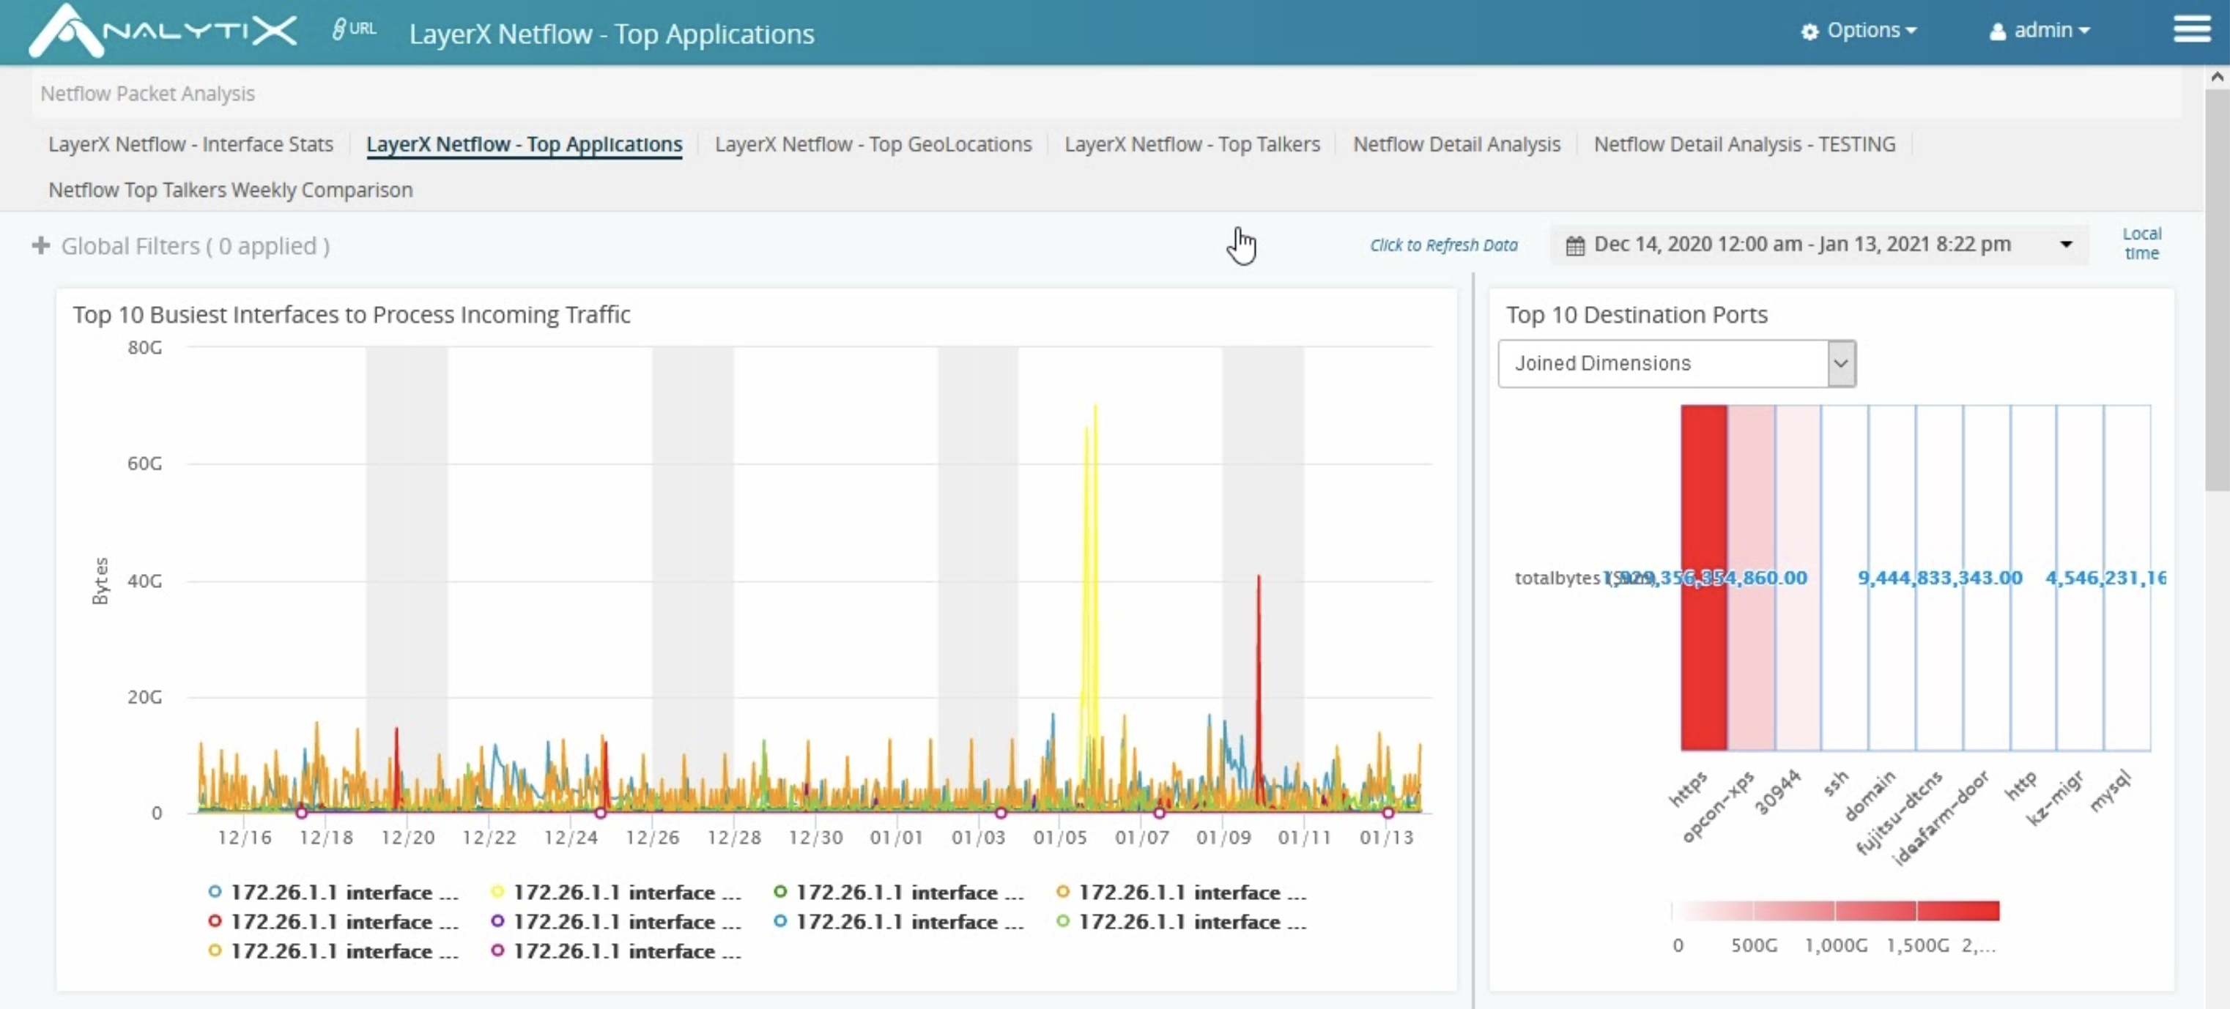The image size is (2230, 1009).
Task: Open the Netflow Detail Analysis tab
Action: tap(1457, 144)
